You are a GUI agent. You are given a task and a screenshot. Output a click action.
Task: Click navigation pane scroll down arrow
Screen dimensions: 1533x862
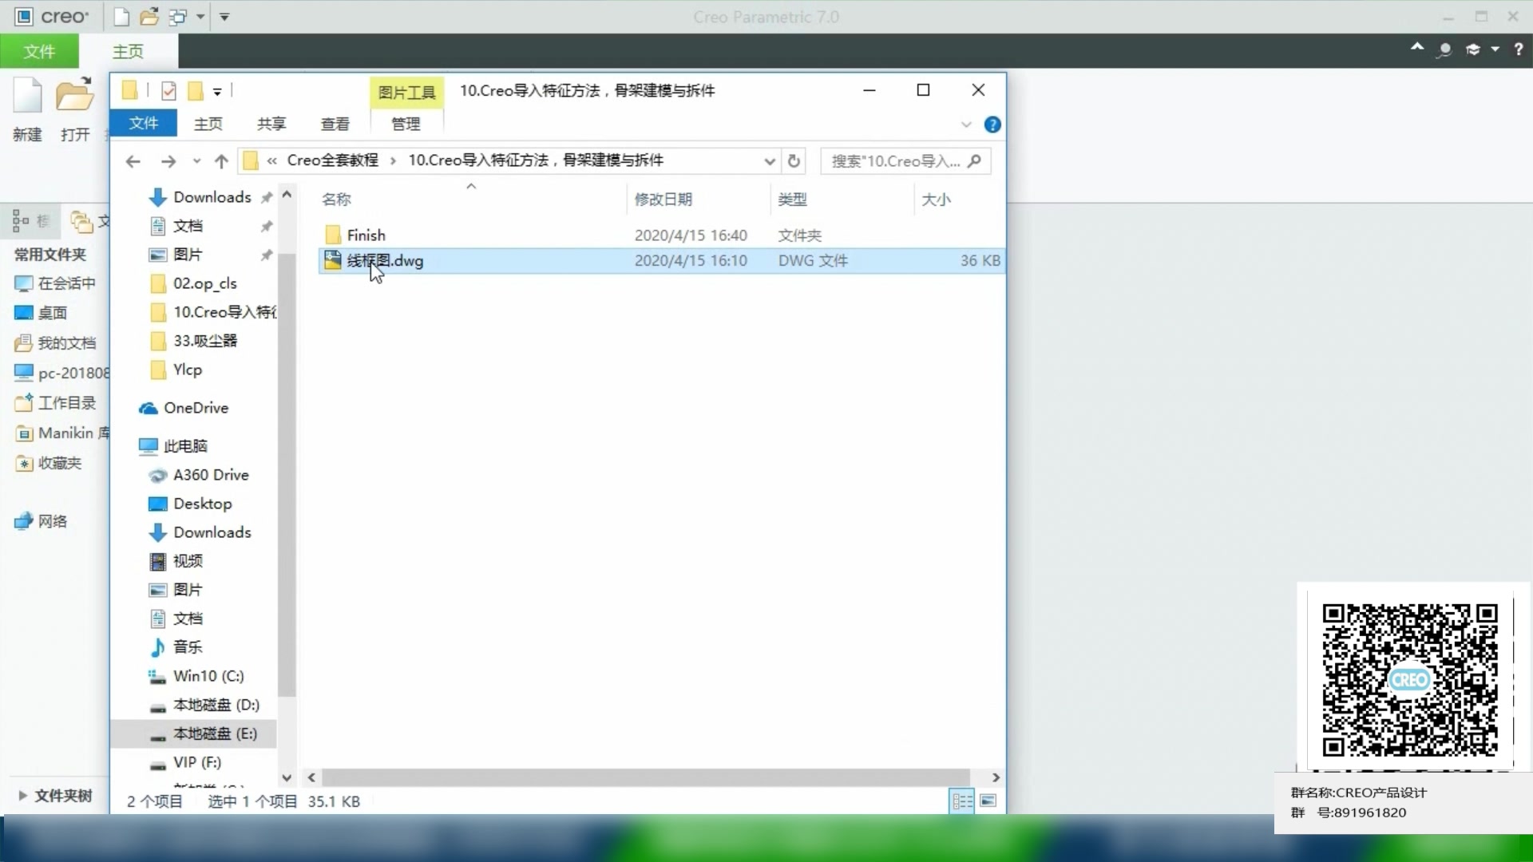pyautogui.click(x=287, y=777)
